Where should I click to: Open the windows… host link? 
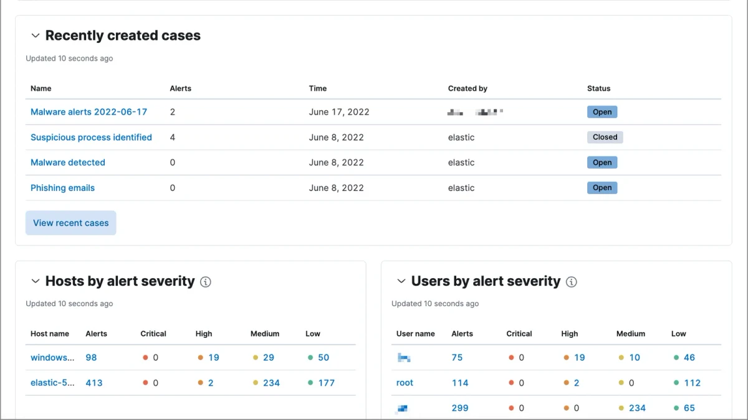click(52, 358)
